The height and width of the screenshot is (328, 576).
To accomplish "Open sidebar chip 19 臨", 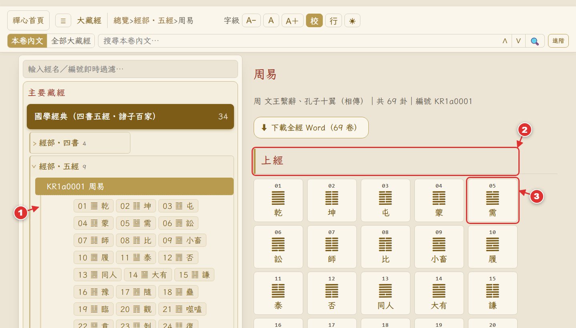I will point(94,309).
